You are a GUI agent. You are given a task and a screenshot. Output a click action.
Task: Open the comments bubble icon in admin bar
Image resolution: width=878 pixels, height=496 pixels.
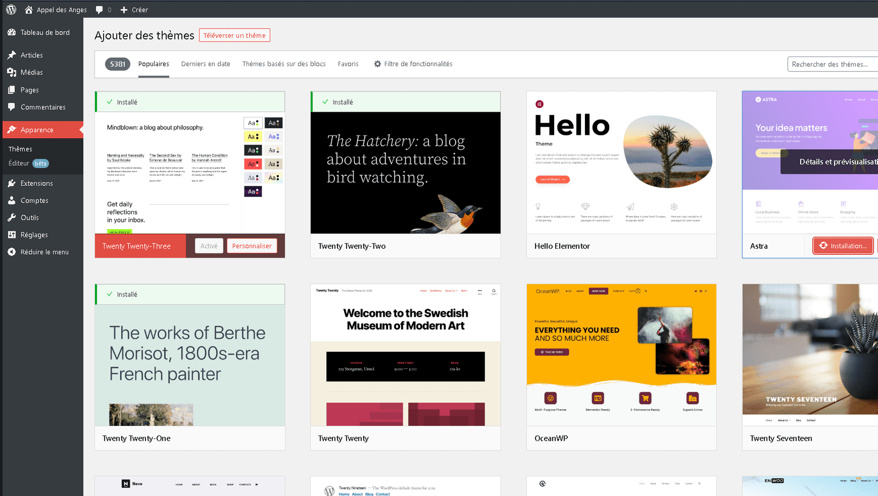(99, 9)
